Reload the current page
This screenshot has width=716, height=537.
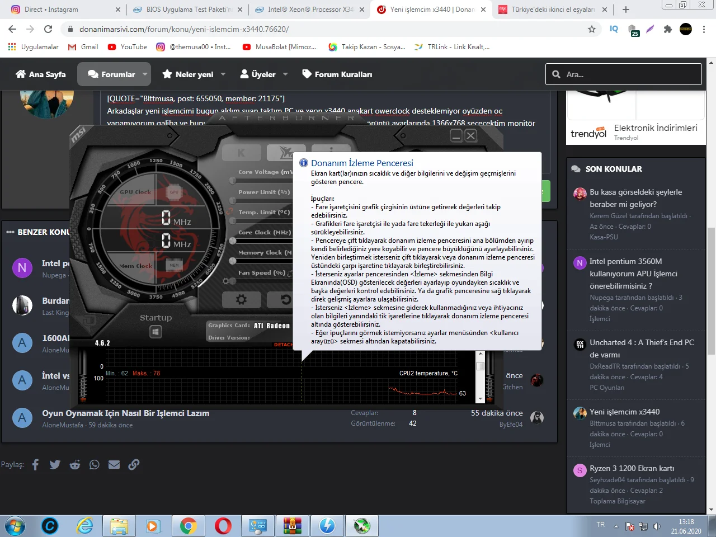[48, 29]
